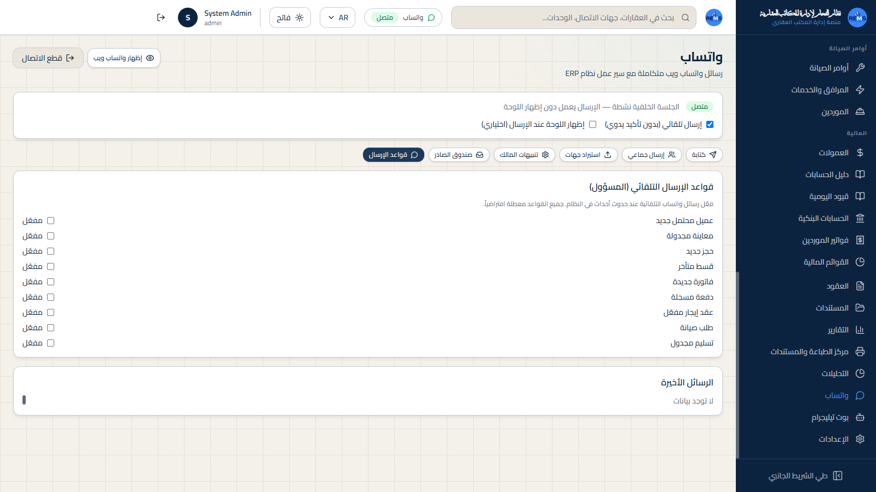The image size is (876, 492).
Task: Open المستندات sidebar item
Action: click(806, 308)
